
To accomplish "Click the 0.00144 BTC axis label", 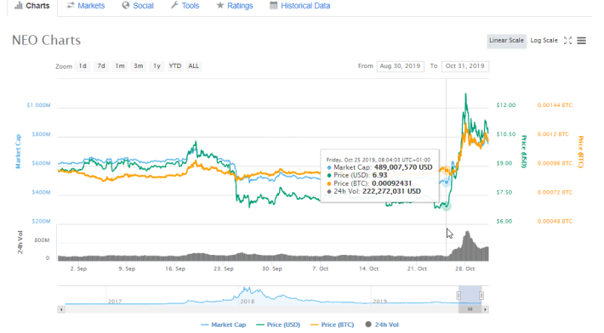I will pos(555,105).
